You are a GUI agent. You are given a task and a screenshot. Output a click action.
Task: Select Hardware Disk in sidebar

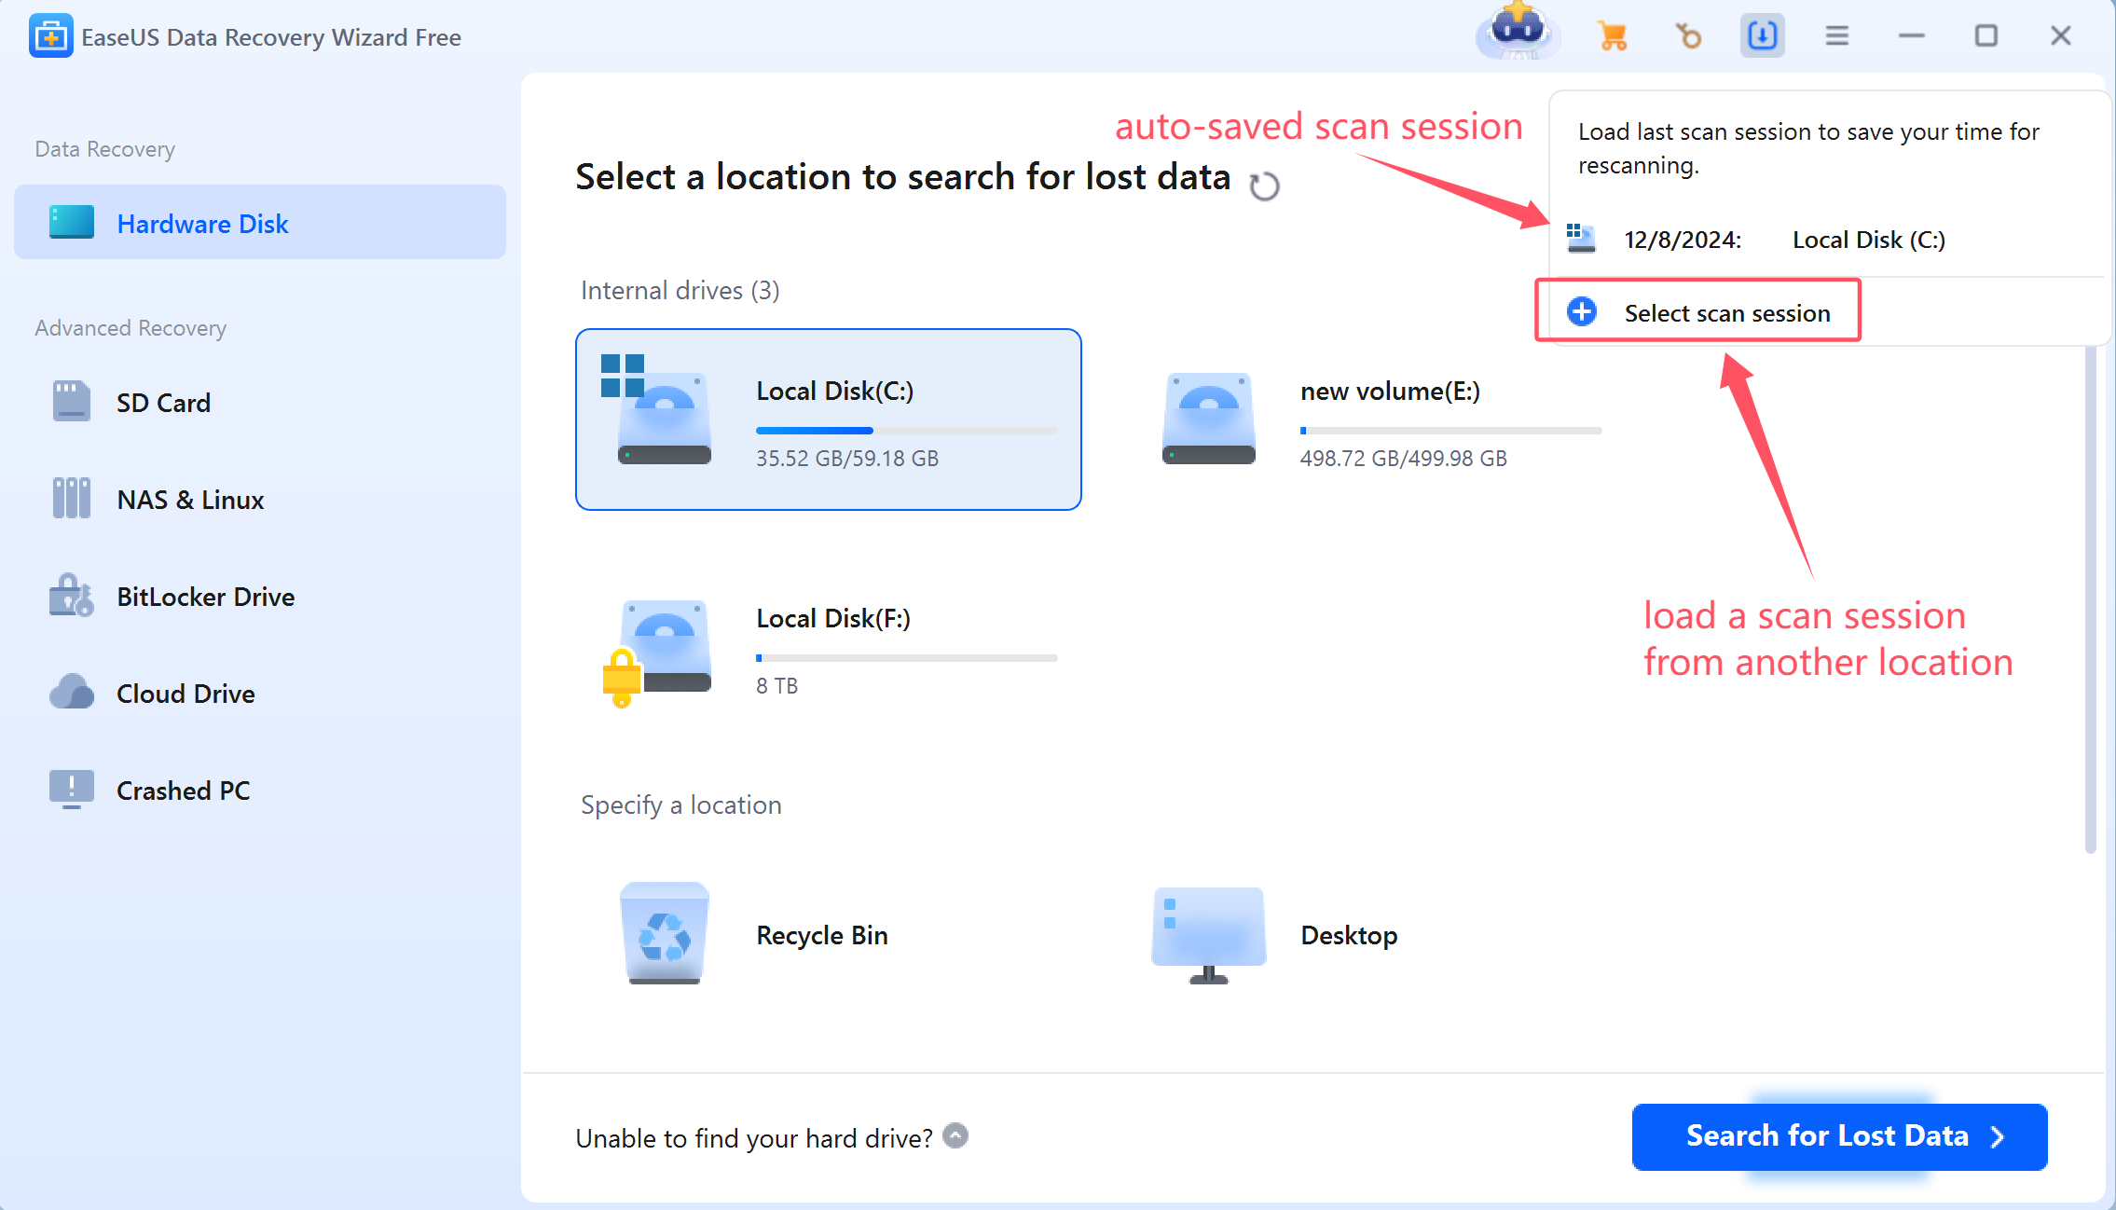[260, 223]
